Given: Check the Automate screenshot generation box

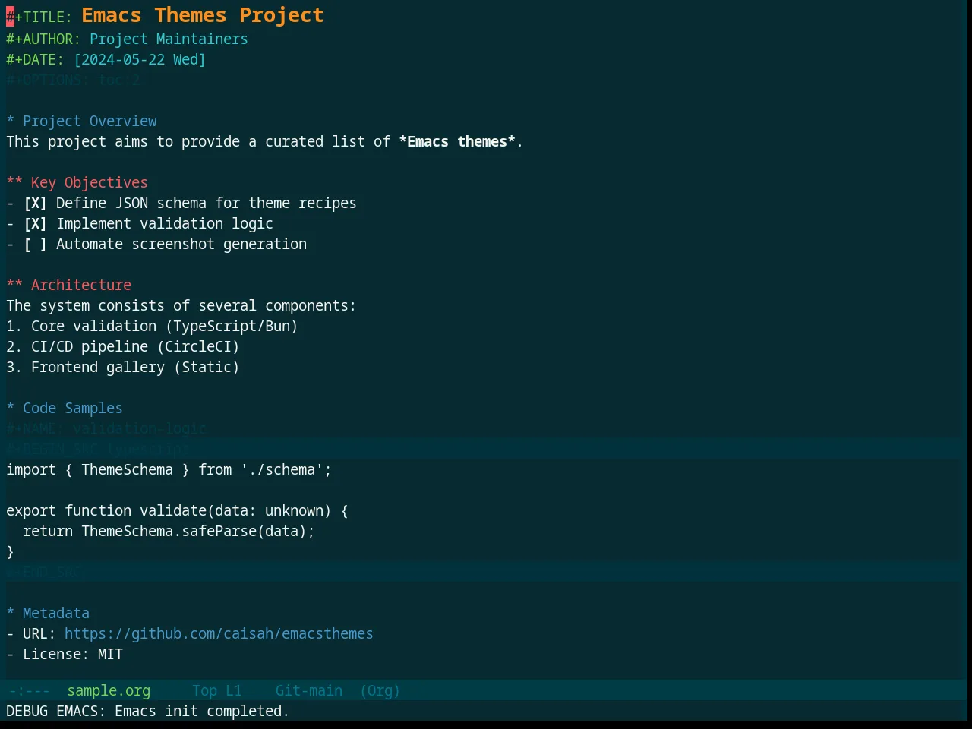Looking at the screenshot, I should (x=35, y=245).
